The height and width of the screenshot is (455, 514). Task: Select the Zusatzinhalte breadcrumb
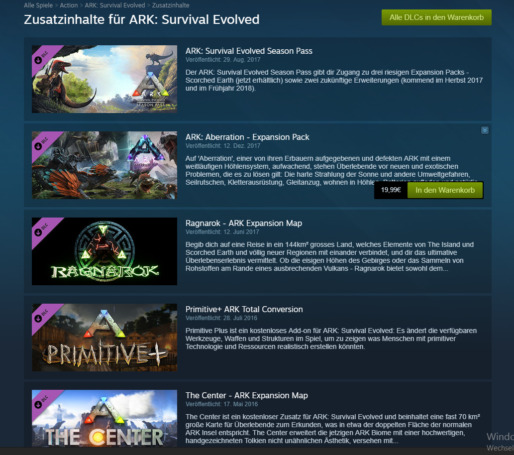tap(171, 5)
